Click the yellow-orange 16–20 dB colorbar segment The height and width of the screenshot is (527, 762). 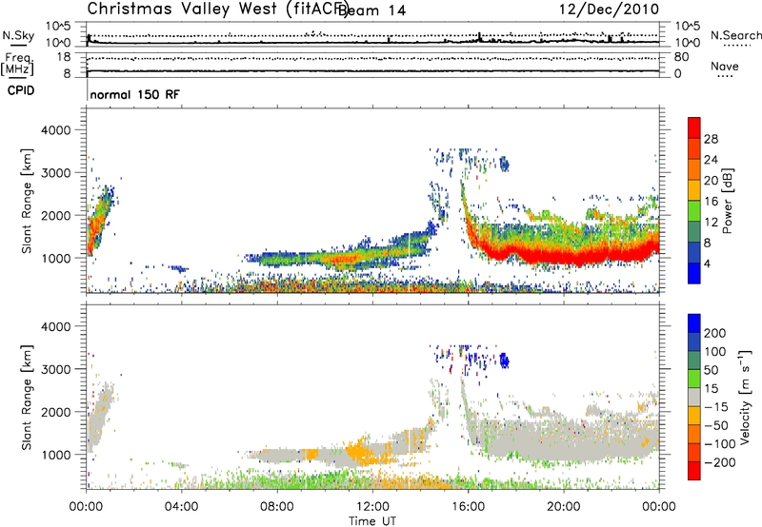coord(694,189)
